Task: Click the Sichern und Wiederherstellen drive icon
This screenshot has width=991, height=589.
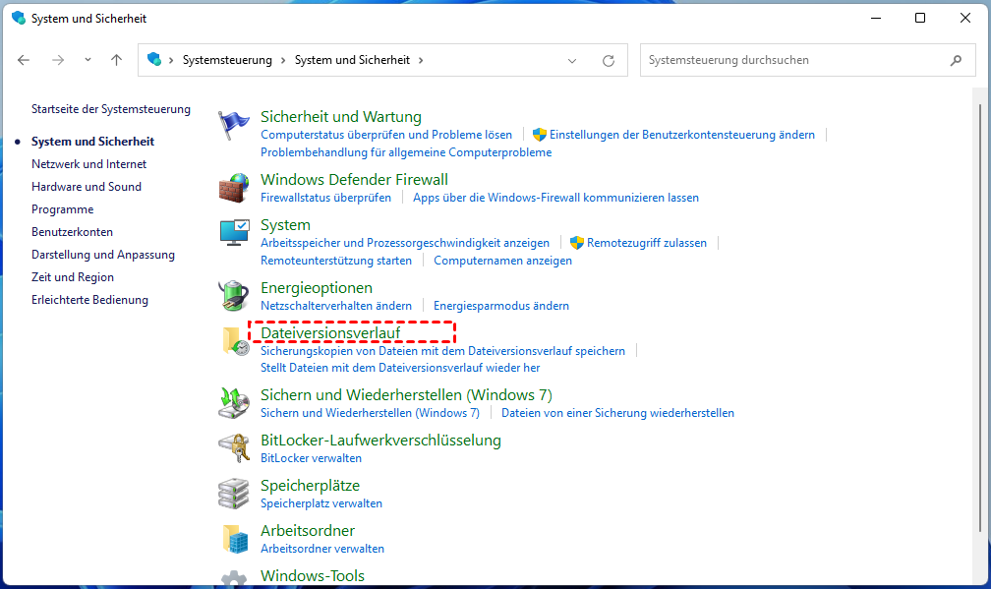Action: point(234,403)
